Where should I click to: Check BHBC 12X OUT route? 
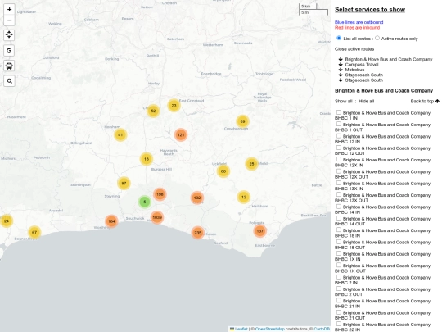point(339,171)
